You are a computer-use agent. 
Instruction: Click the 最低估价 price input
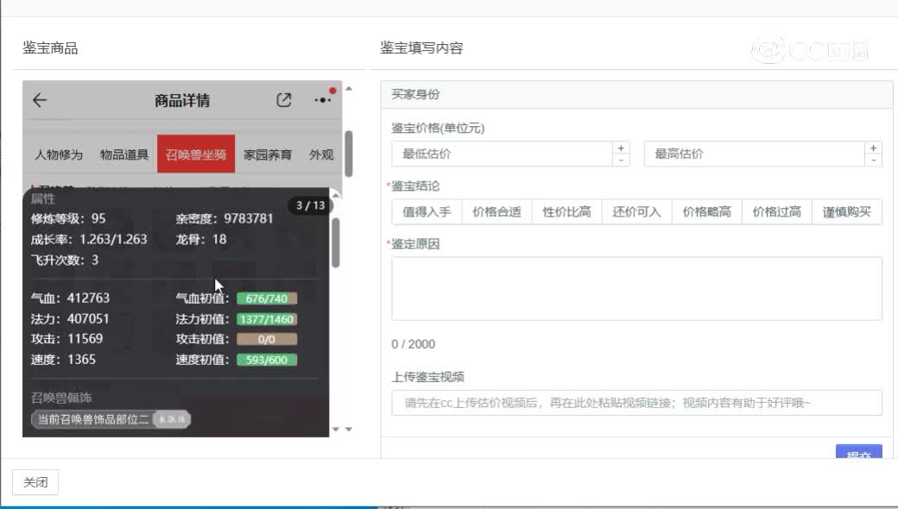click(501, 154)
